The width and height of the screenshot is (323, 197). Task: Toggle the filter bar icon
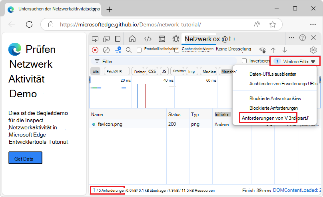point(118,50)
